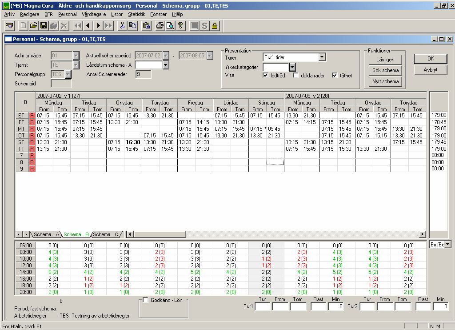Screen dimensions: 455x330
Task: Click the Paste clipboard icon
Action: (x=147, y=26)
